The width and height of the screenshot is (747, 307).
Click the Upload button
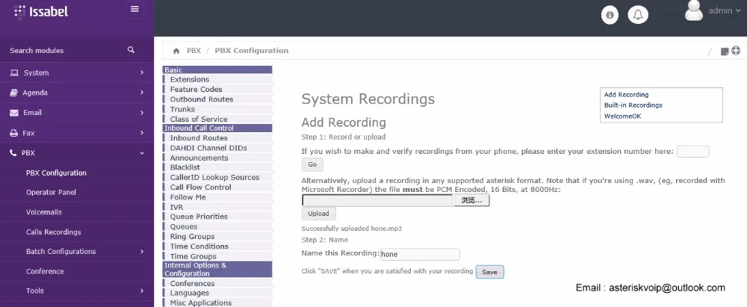[x=318, y=214]
